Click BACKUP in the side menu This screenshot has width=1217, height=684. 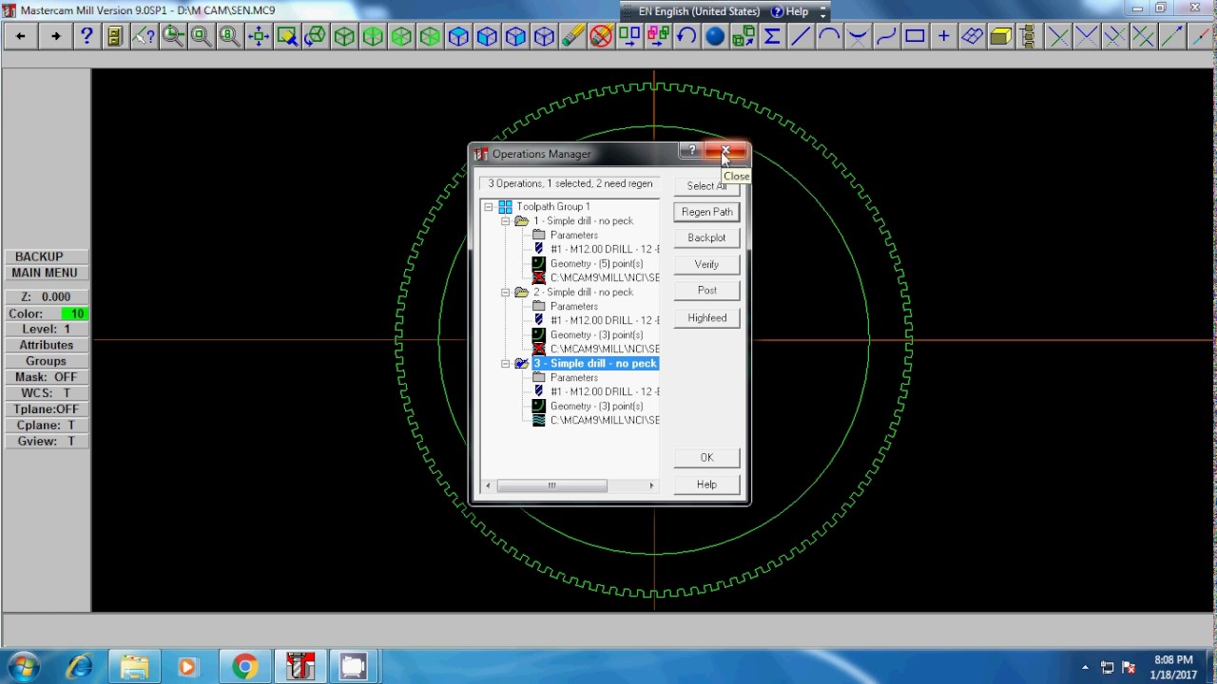pyautogui.click(x=46, y=256)
